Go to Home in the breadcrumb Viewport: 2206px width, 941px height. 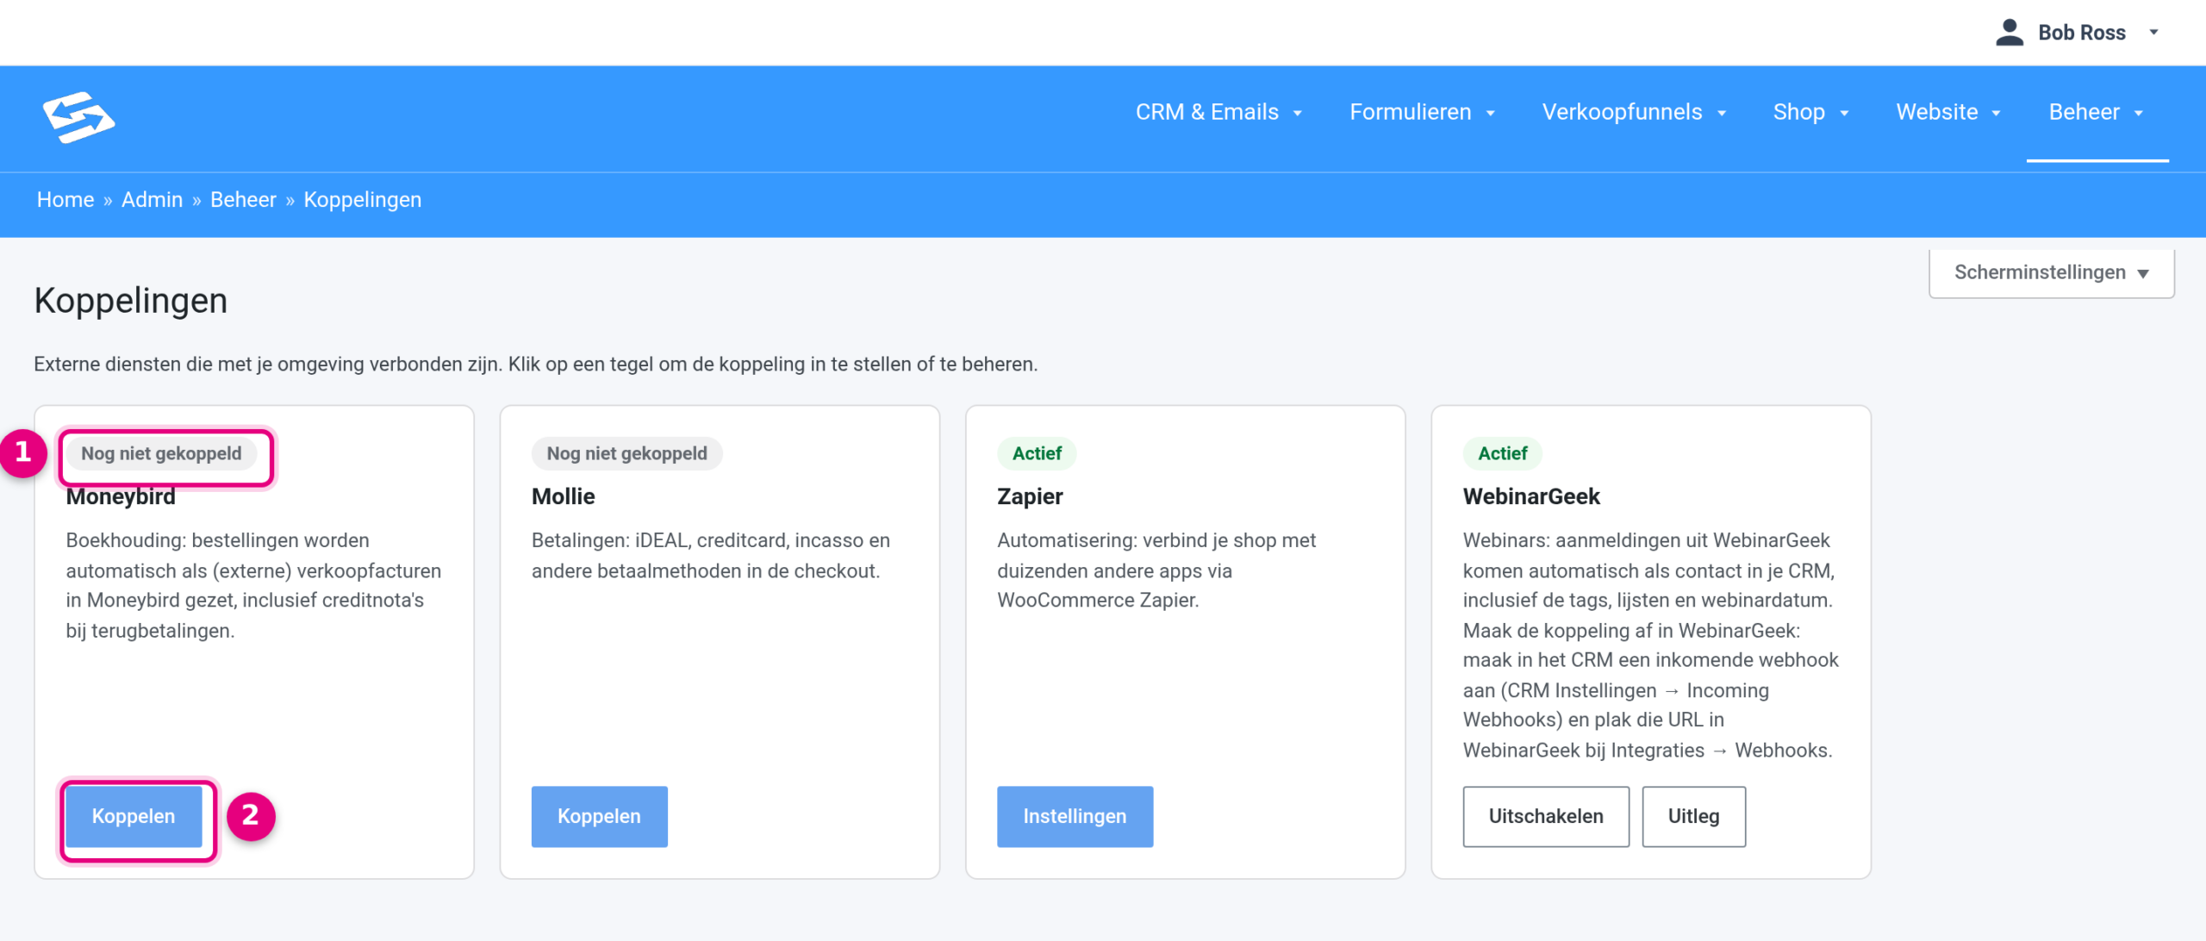coord(65,200)
